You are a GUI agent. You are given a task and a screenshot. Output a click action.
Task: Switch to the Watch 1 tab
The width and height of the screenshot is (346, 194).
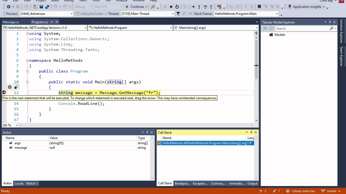coord(32,183)
